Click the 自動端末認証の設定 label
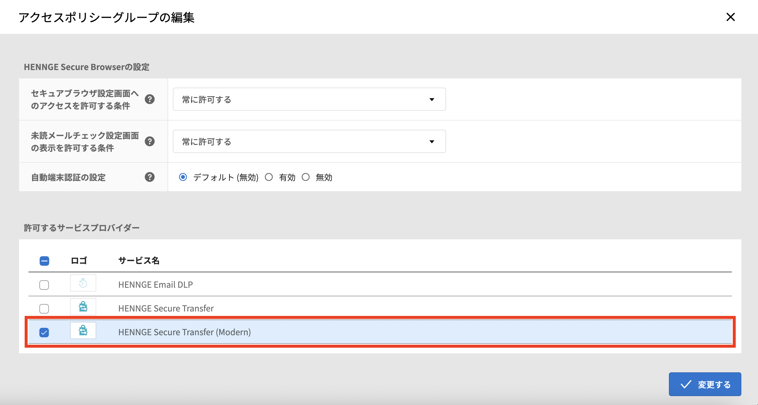 [68, 177]
